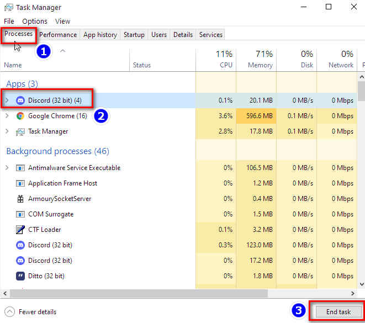
Task: Click the Background processes (46) heading
Action: [x=58, y=151]
